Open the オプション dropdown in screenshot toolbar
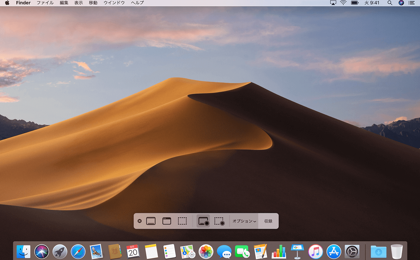This screenshot has width=420, height=260. point(244,221)
